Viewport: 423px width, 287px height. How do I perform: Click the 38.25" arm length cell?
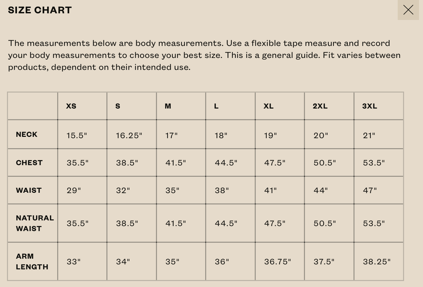[x=376, y=262]
